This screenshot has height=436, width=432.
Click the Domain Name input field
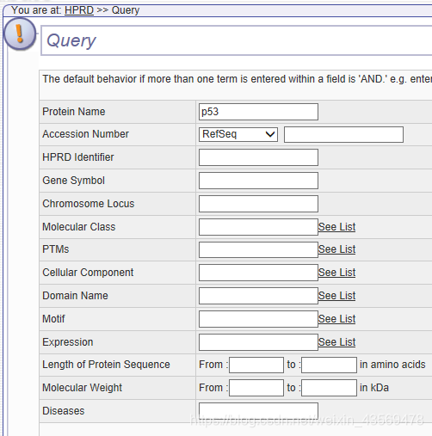click(x=258, y=296)
